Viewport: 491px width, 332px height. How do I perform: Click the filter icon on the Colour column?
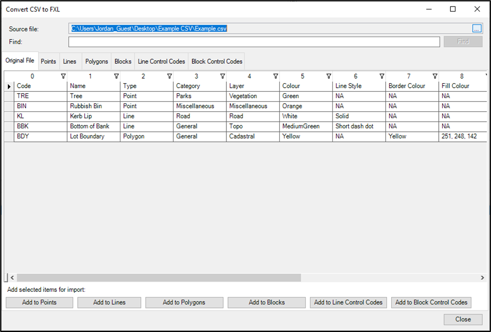(x=328, y=76)
